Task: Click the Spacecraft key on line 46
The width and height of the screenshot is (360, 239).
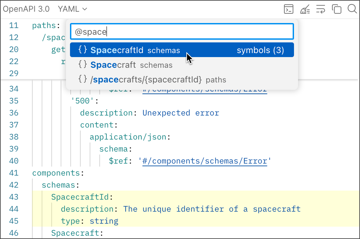Action: point(75,233)
